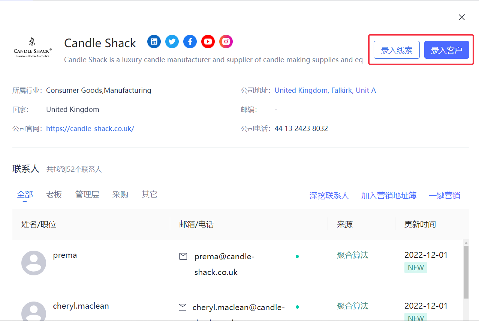Click prema's avatar icon

[34, 263]
